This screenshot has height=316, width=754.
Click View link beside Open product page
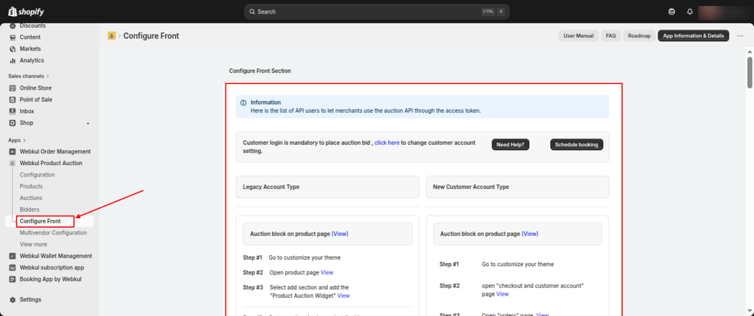327,272
